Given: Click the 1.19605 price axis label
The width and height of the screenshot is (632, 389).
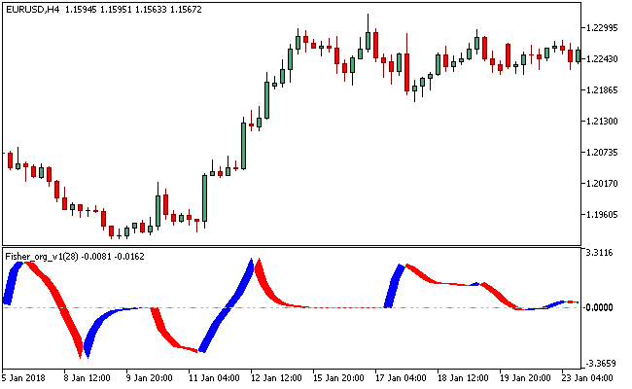Looking at the screenshot, I should [604, 215].
